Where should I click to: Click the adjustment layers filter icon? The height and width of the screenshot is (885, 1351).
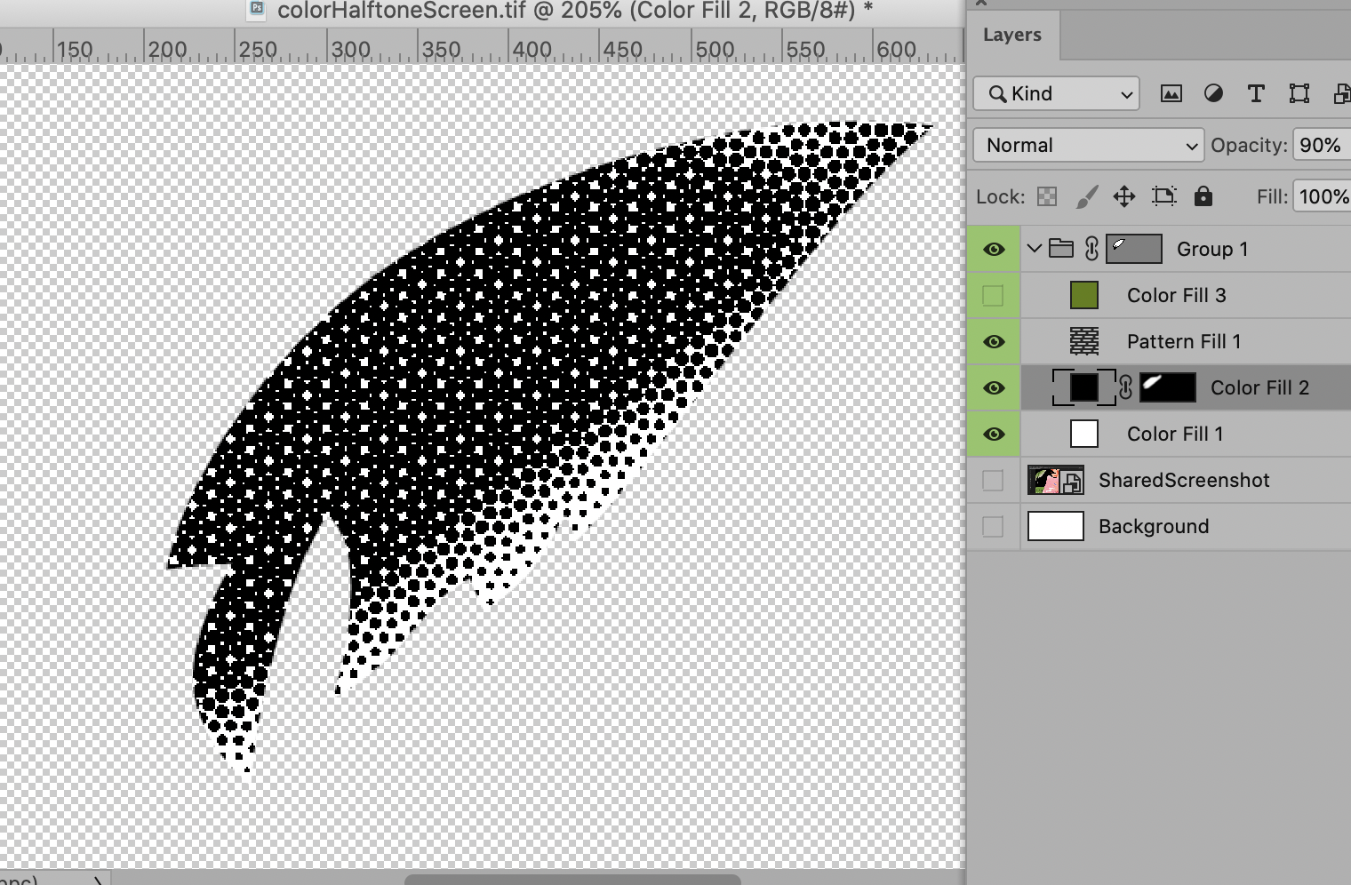point(1213,93)
